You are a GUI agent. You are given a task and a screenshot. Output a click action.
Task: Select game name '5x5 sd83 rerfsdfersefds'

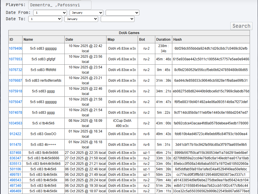(x=44, y=81)
